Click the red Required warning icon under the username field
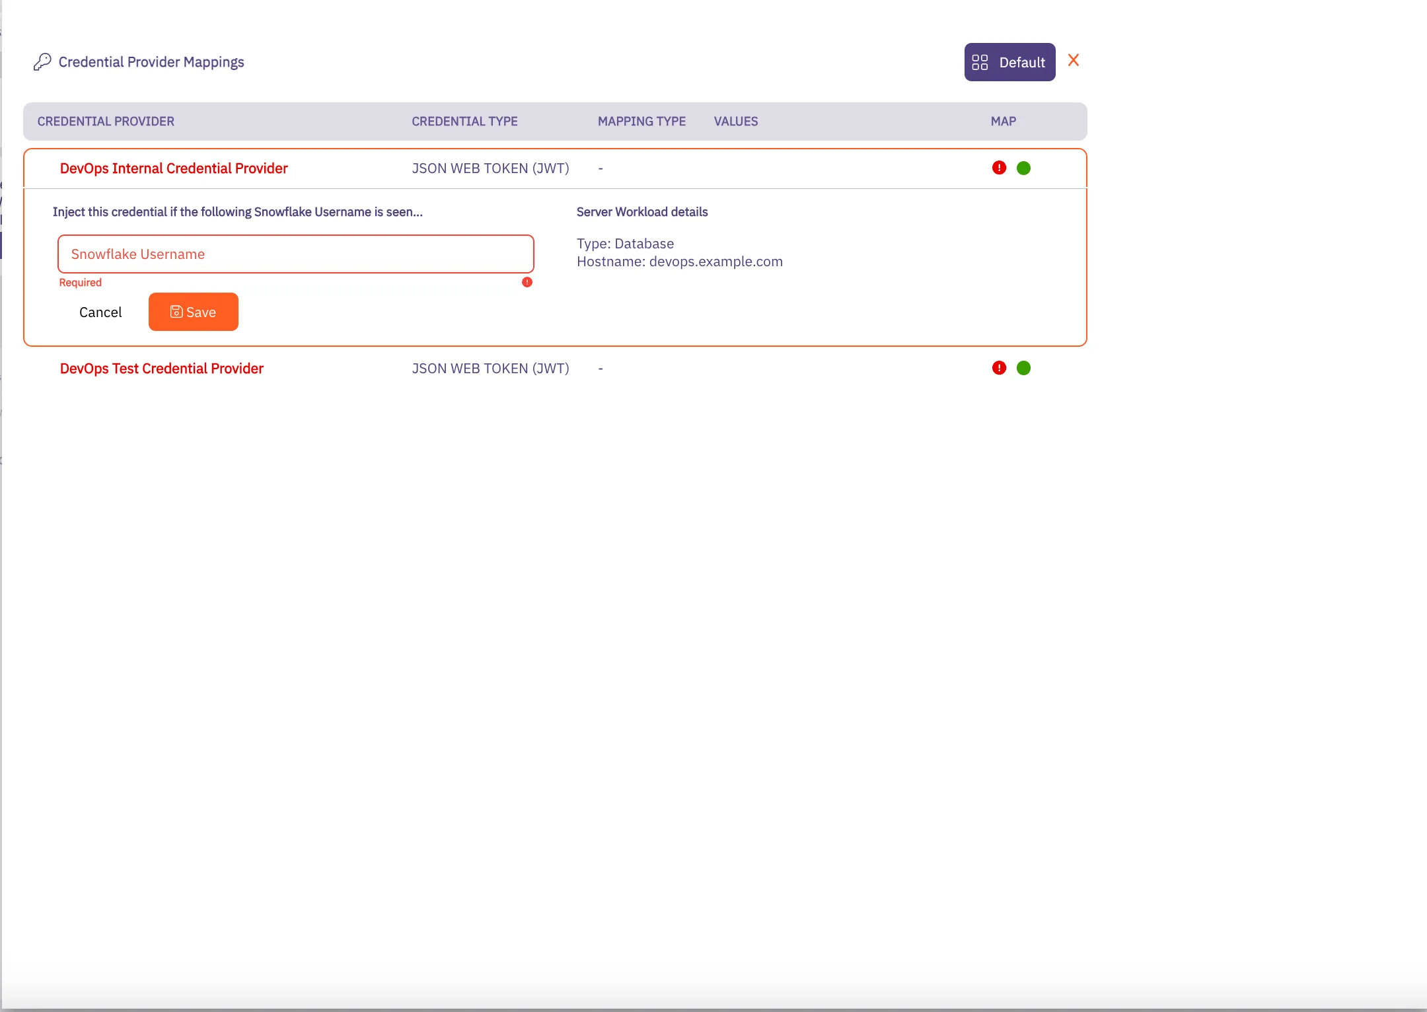This screenshot has width=1427, height=1012. pyautogui.click(x=527, y=282)
